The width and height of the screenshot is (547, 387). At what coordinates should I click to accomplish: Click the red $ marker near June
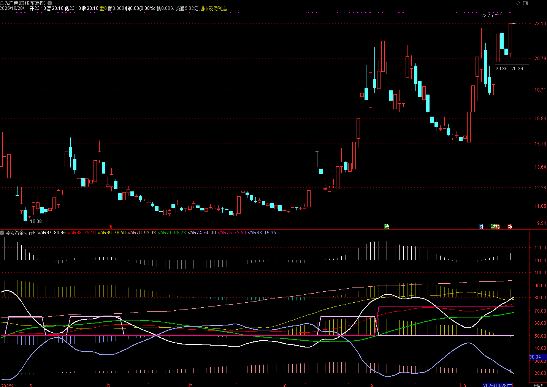click(111, 227)
